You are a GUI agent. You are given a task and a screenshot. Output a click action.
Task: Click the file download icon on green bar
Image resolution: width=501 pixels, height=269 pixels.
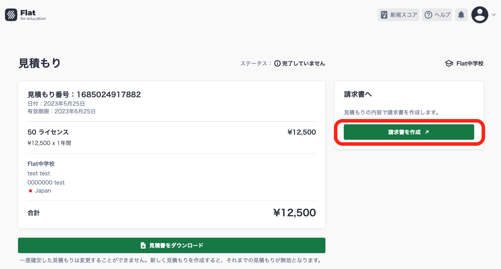pyautogui.click(x=143, y=245)
